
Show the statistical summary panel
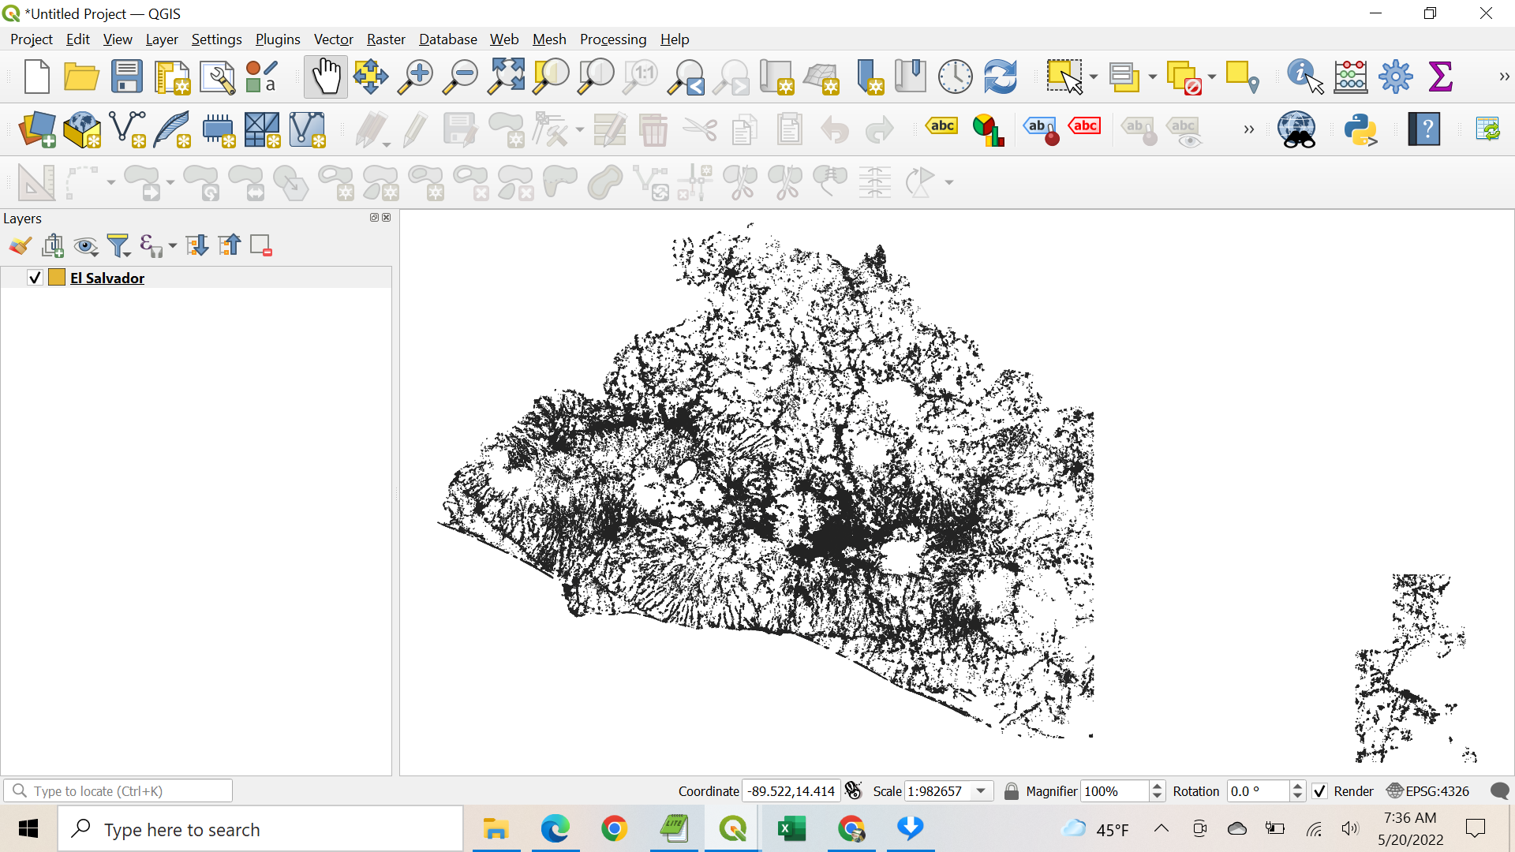[1441, 77]
